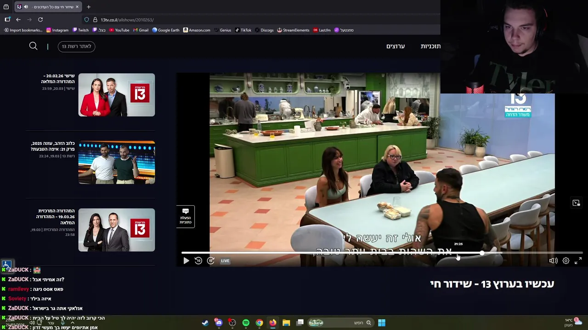Open the StreamElements bookmark
This screenshot has width=588, height=330.
[293, 30]
